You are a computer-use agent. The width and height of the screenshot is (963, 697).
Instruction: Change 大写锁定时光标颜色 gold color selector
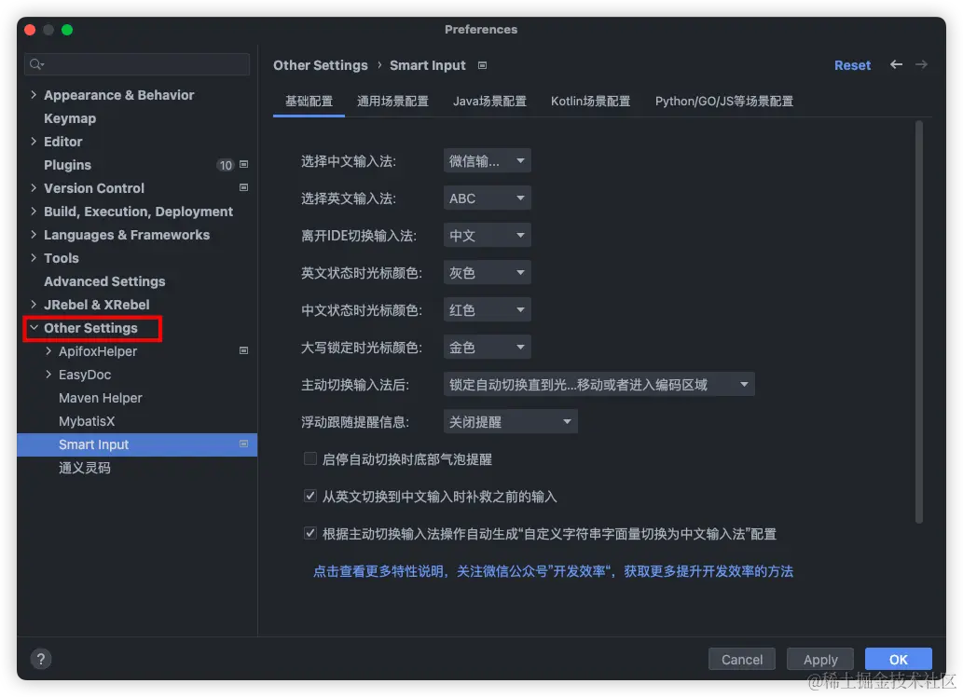tap(487, 348)
